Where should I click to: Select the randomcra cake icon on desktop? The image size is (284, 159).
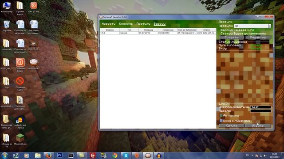34,64
